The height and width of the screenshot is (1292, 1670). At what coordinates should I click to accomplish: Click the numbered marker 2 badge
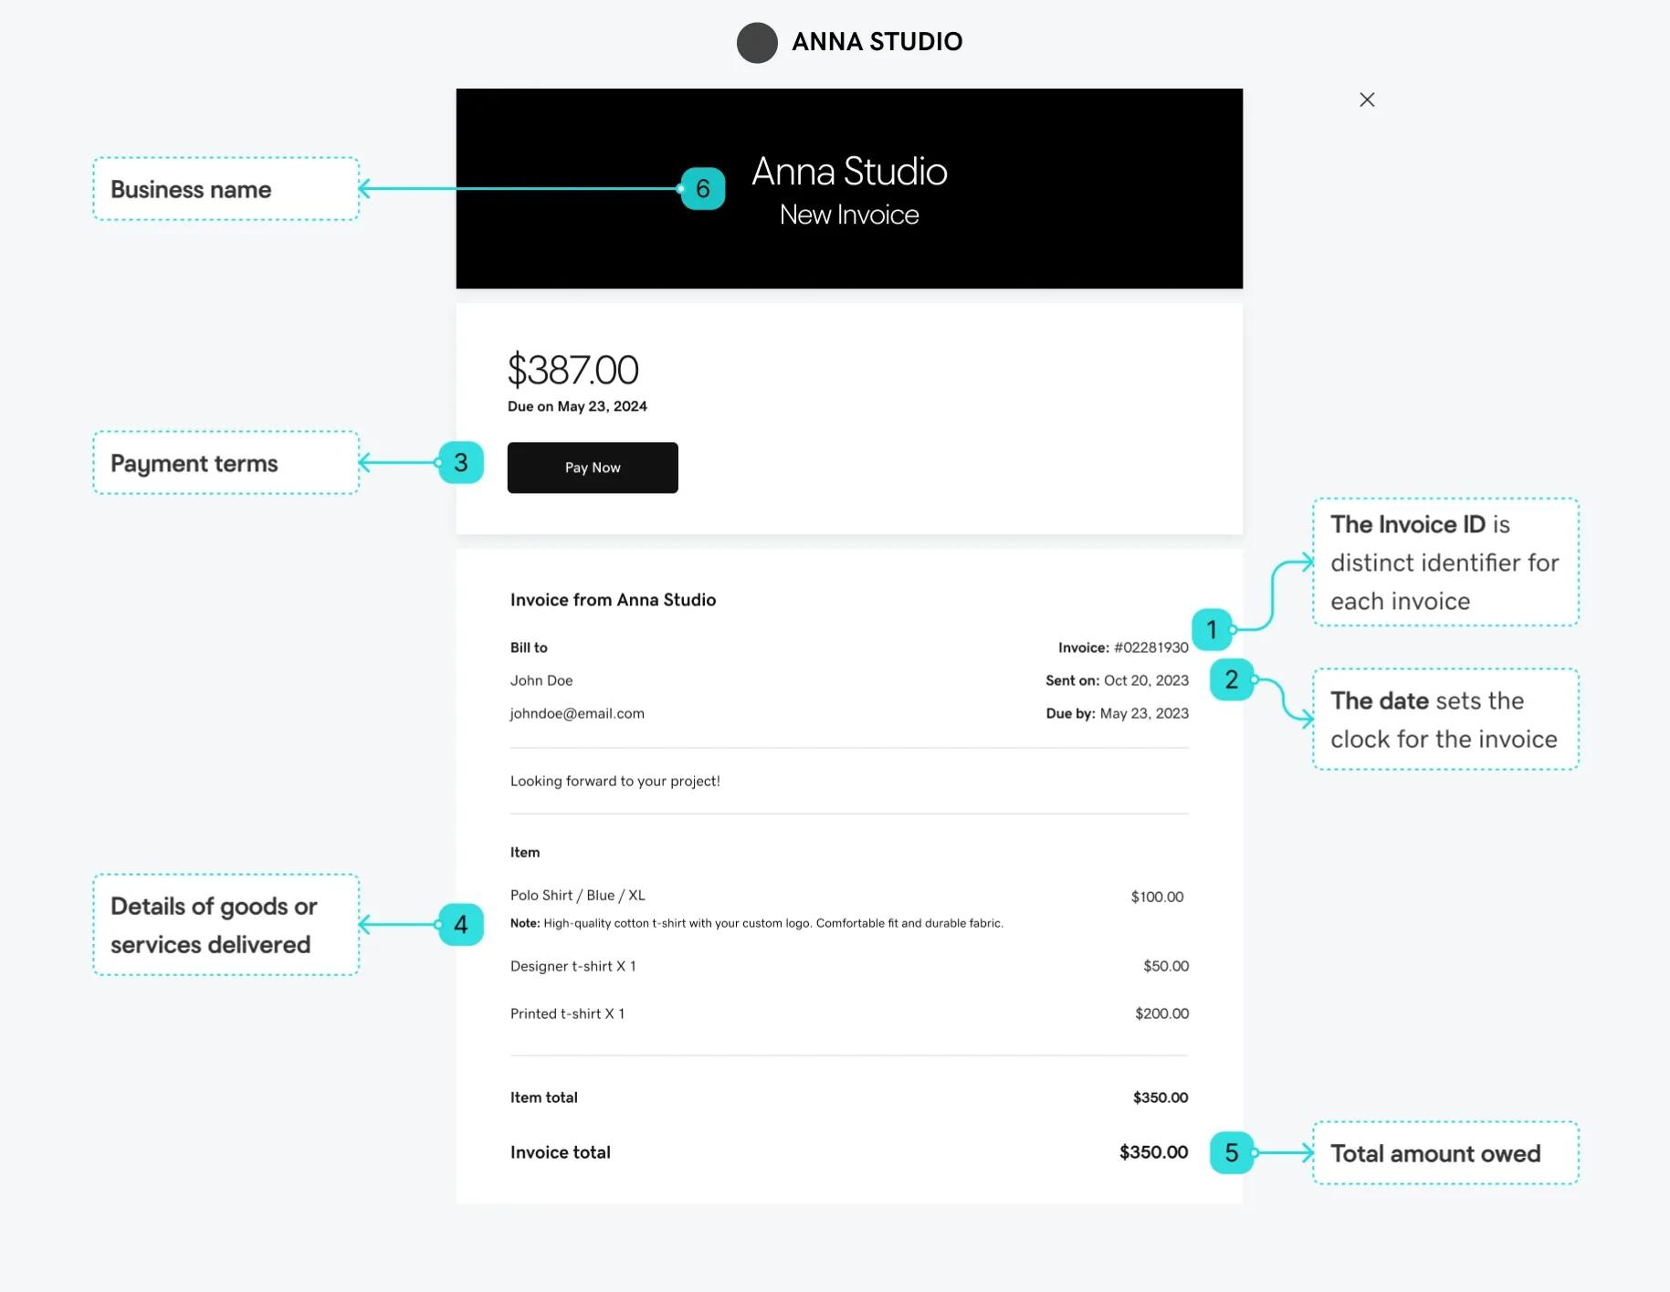pyautogui.click(x=1231, y=679)
